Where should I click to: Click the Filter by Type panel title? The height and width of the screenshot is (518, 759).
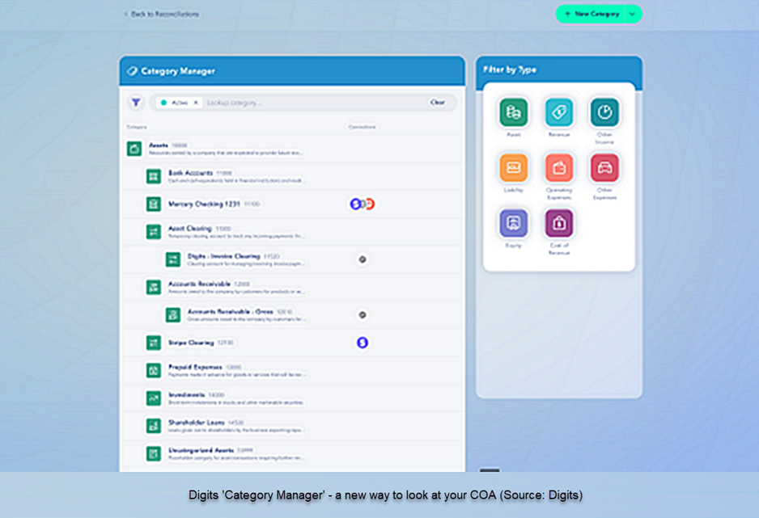point(510,69)
